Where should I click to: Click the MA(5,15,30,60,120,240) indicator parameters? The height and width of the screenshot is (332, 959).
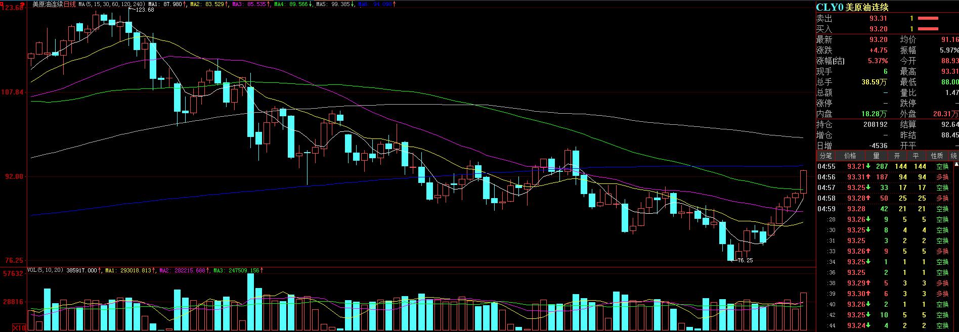point(111,4)
